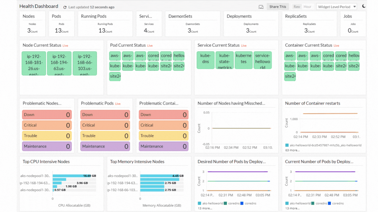Click Down row in Problematic Nodes

point(47,115)
